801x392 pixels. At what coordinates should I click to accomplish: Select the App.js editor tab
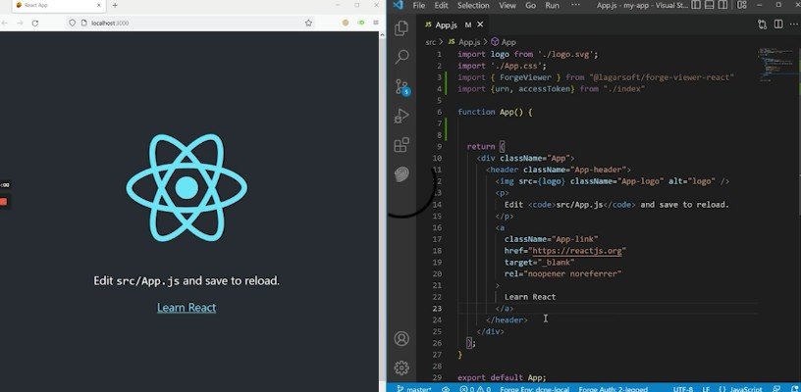click(454, 24)
